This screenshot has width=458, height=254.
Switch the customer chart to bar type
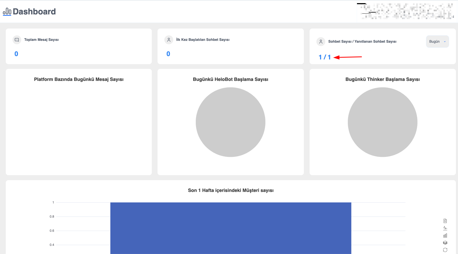(445, 235)
